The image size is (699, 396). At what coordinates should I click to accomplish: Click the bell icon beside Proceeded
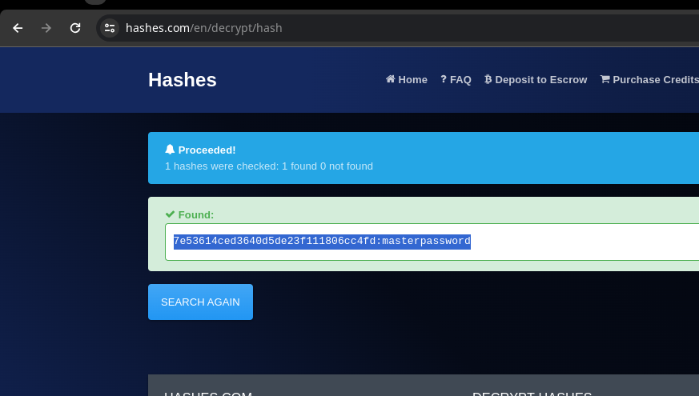(x=170, y=150)
